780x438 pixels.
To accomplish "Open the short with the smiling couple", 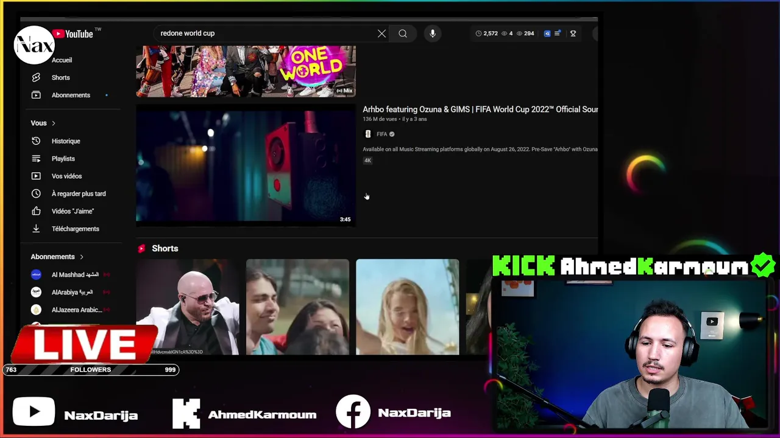I will point(297,307).
